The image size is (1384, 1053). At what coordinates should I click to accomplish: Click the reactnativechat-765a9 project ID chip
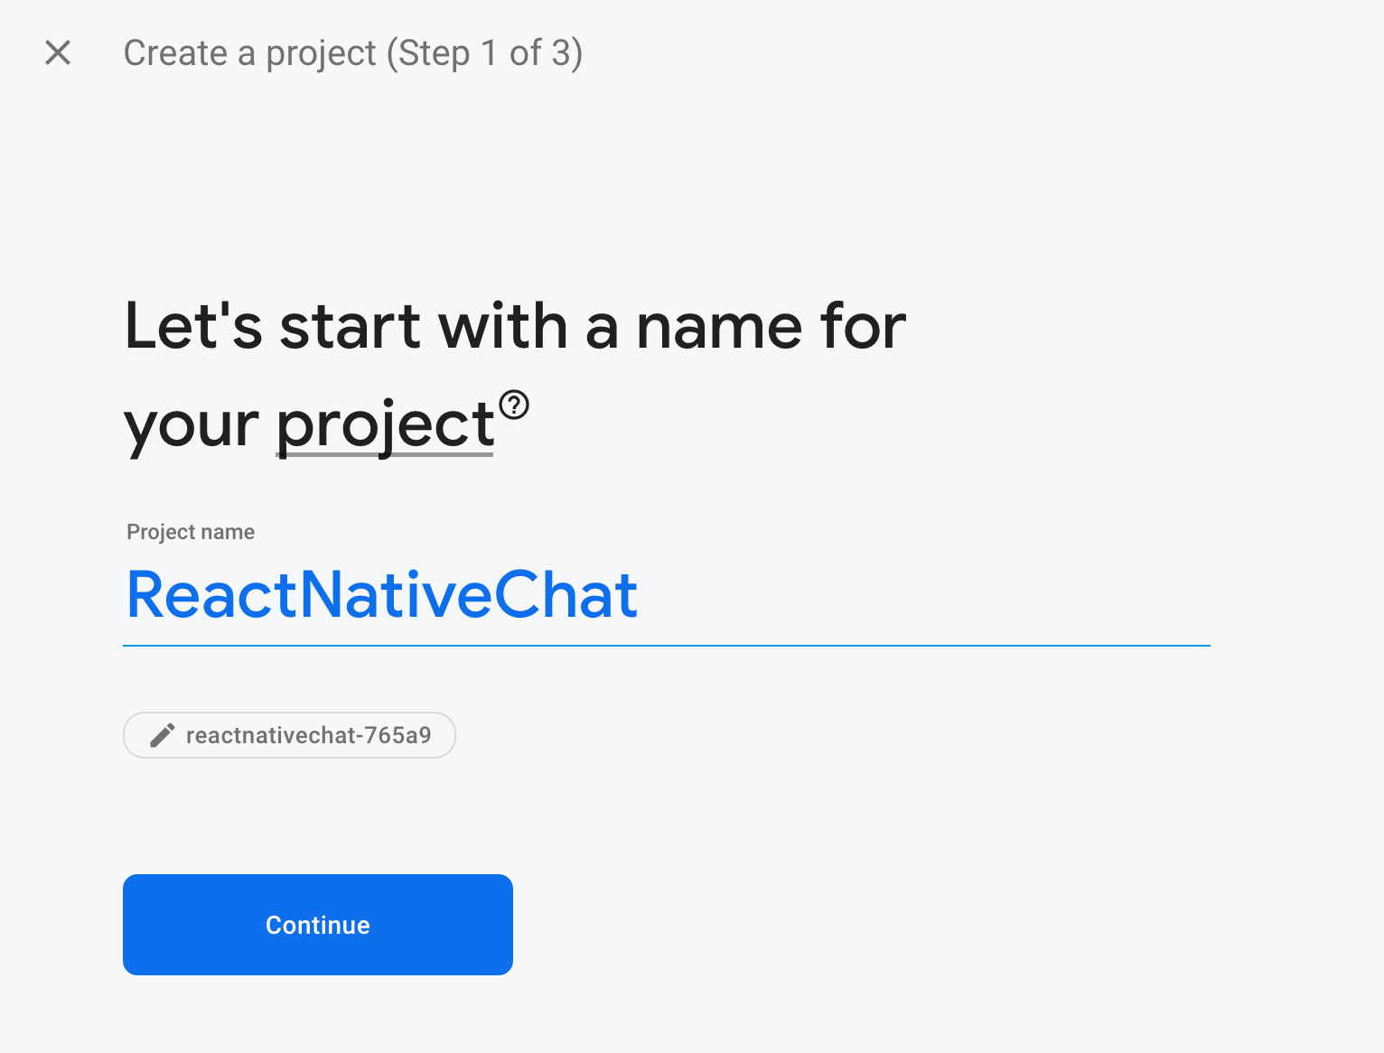click(x=289, y=735)
